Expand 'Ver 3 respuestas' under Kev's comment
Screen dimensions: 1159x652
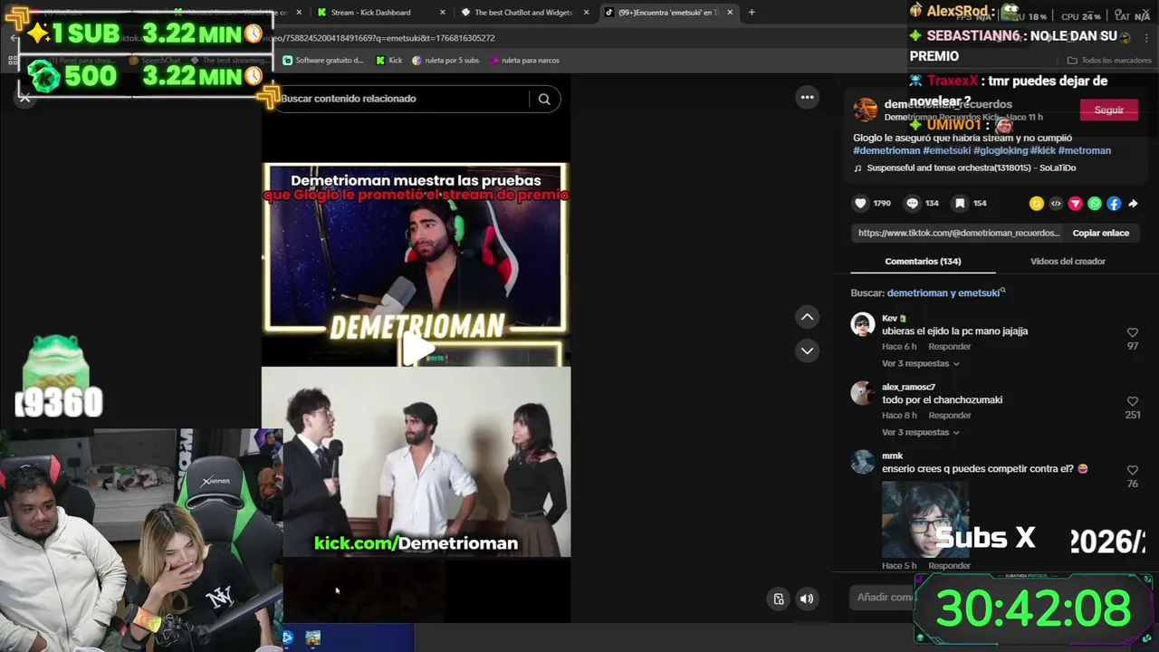click(920, 363)
